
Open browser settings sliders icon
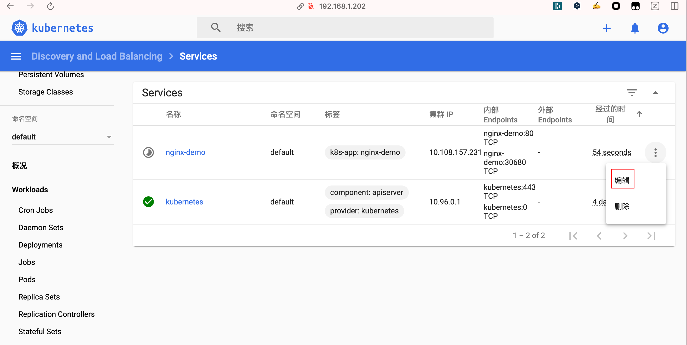click(655, 6)
